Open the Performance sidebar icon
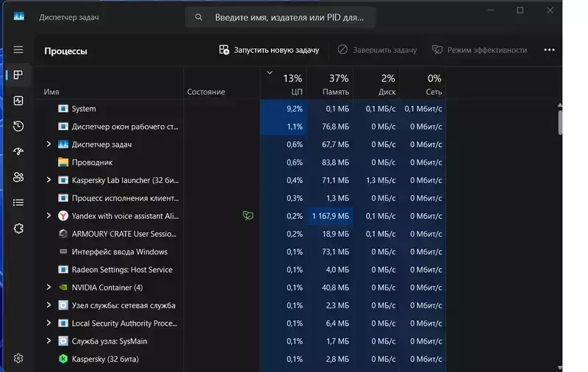Viewport: 588px width, 372px height. [x=18, y=101]
